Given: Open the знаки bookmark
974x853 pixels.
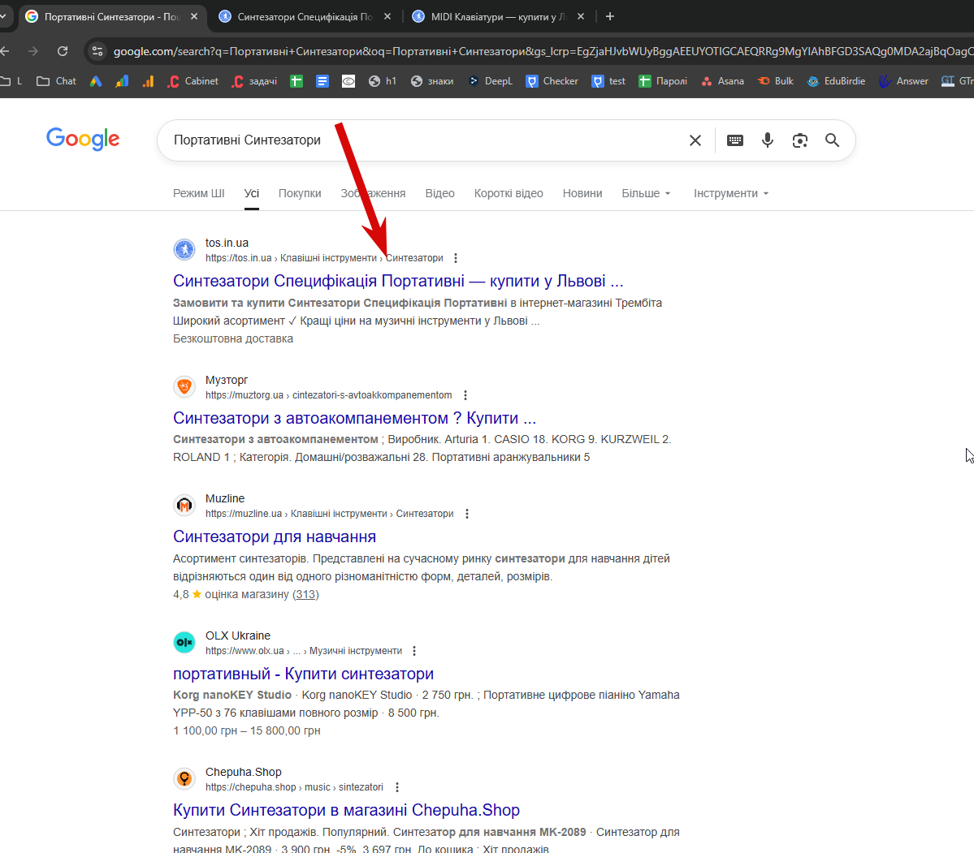Looking at the screenshot, I should click(x=432, y=81).
